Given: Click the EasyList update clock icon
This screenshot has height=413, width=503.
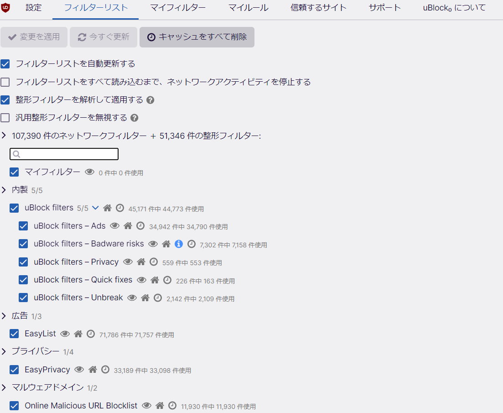Looking at the screenshot, I should (91, 334).
